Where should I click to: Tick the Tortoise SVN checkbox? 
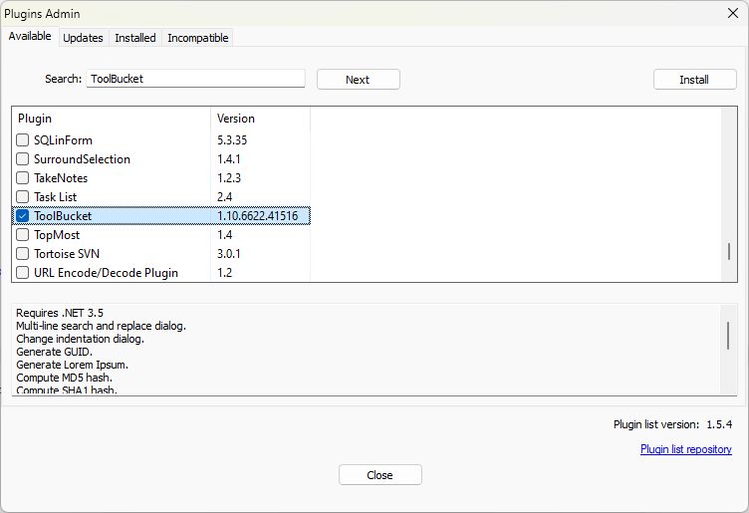23,254
